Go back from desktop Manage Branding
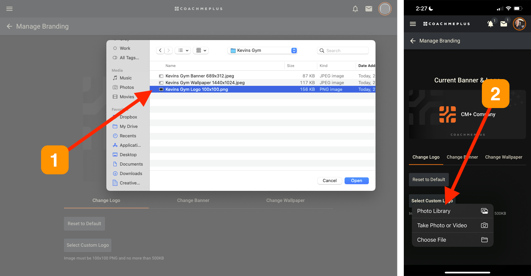Image resolution: width=531 pixels, height=276 pixels. pos(9,26)
